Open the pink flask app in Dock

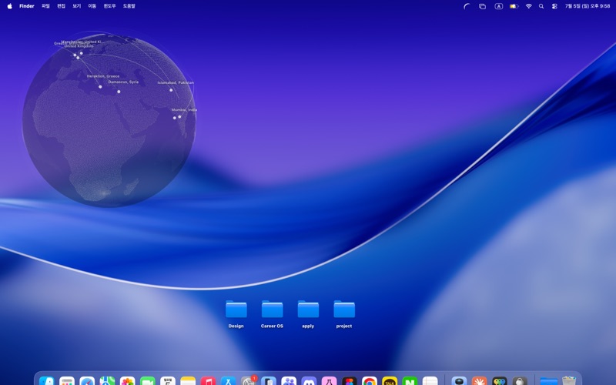pyautogui.click(x=330, y=380)
